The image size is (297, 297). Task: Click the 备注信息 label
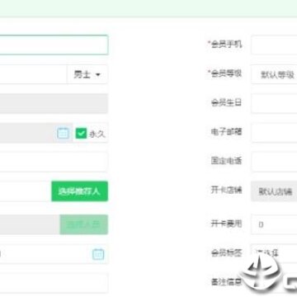coord(227,282)
